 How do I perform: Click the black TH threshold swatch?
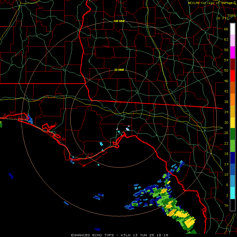[x=233, y=205]
